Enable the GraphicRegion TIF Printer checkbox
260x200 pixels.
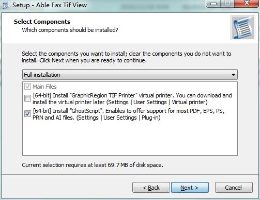[x=27, y=98]
